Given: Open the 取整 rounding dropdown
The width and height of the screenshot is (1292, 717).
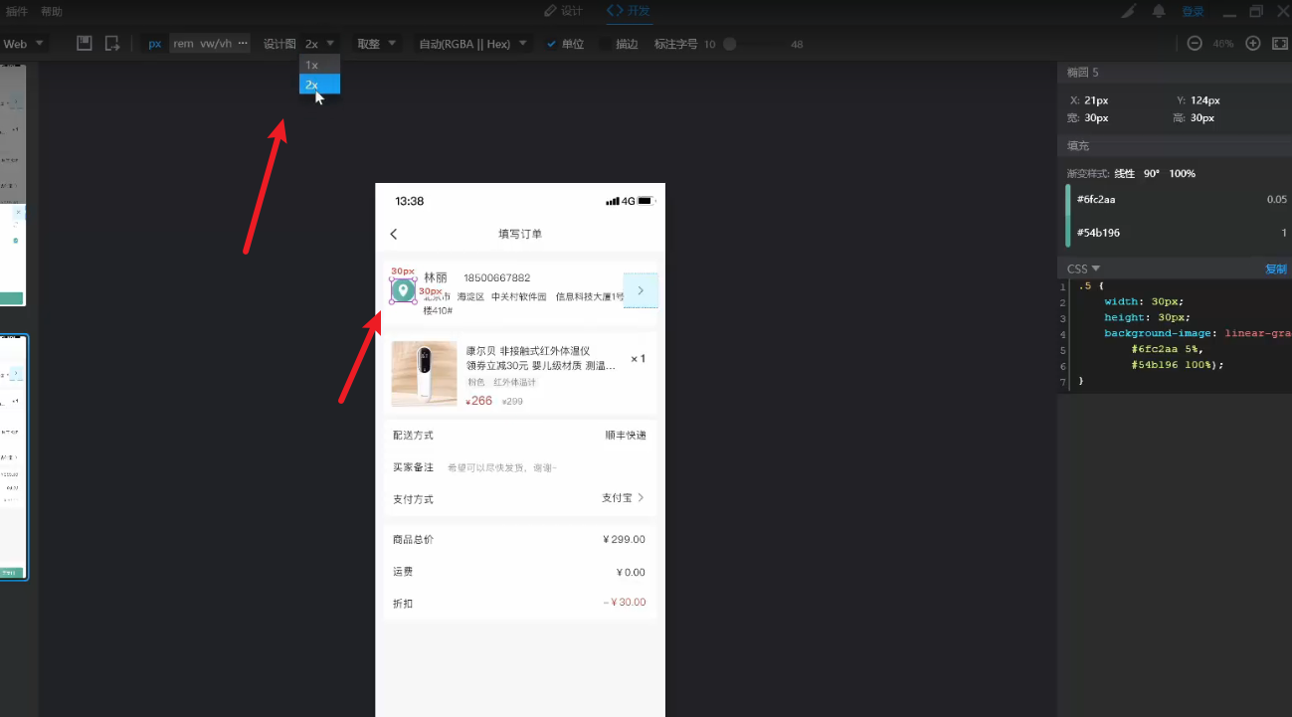Looking at the screenshot, I should pos(377,44).
